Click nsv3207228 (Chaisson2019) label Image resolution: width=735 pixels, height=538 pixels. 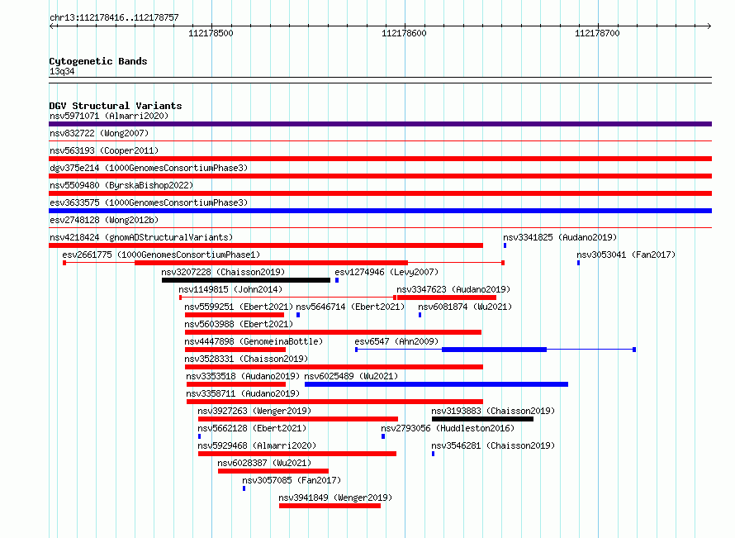click(223, 272)
